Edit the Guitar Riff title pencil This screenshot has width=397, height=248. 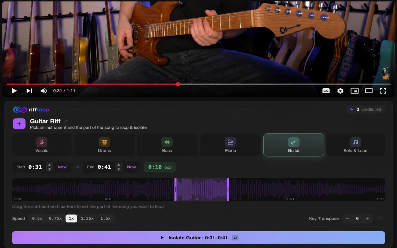[x=66, y=121]
